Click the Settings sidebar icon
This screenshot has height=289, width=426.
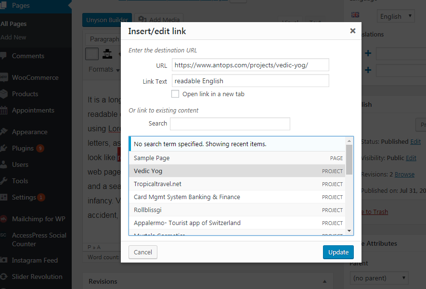[x=3, y=197]
